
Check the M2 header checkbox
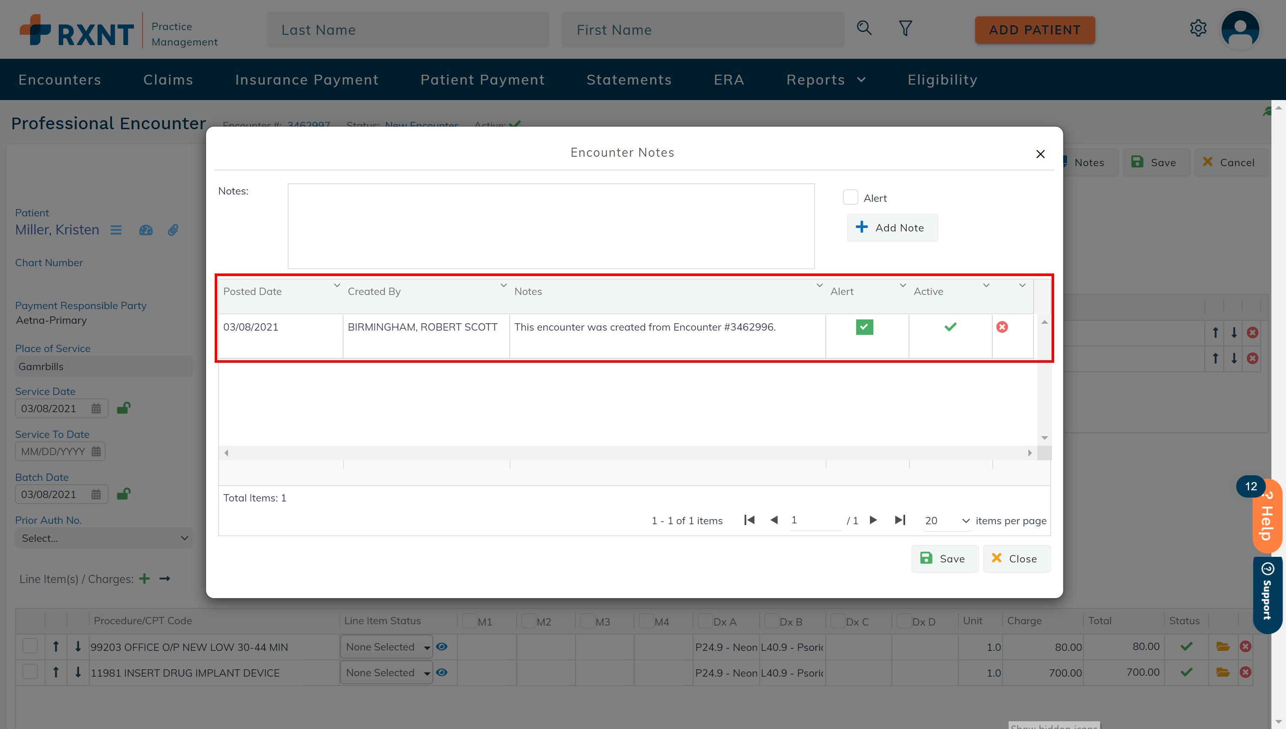coord(529,621)
